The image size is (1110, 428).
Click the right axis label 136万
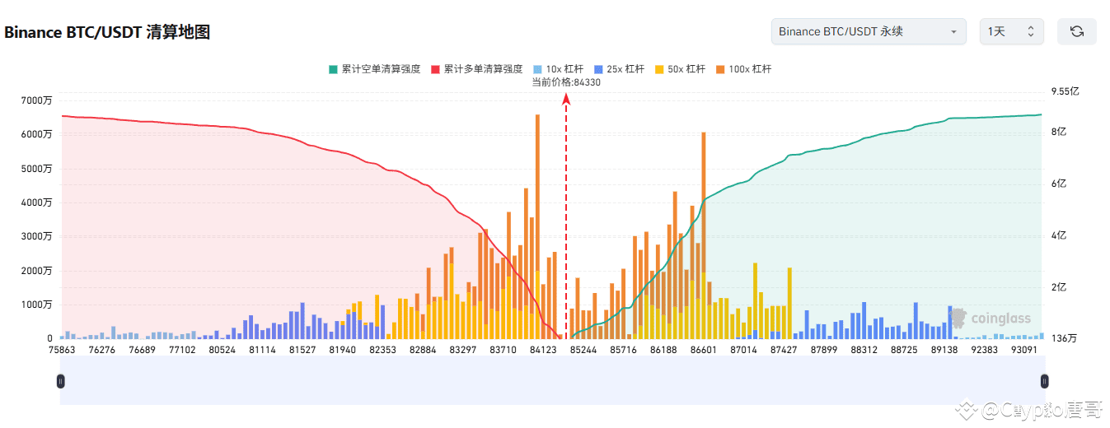click(x=1064, y=338)
